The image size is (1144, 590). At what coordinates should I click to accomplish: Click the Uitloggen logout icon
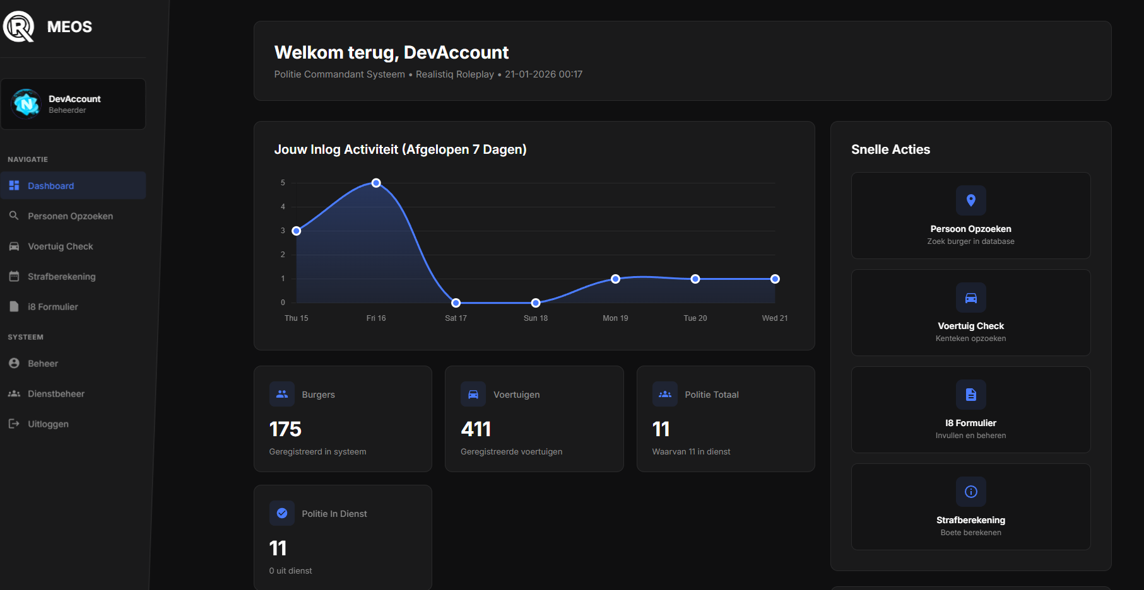(x=14, y=424)
